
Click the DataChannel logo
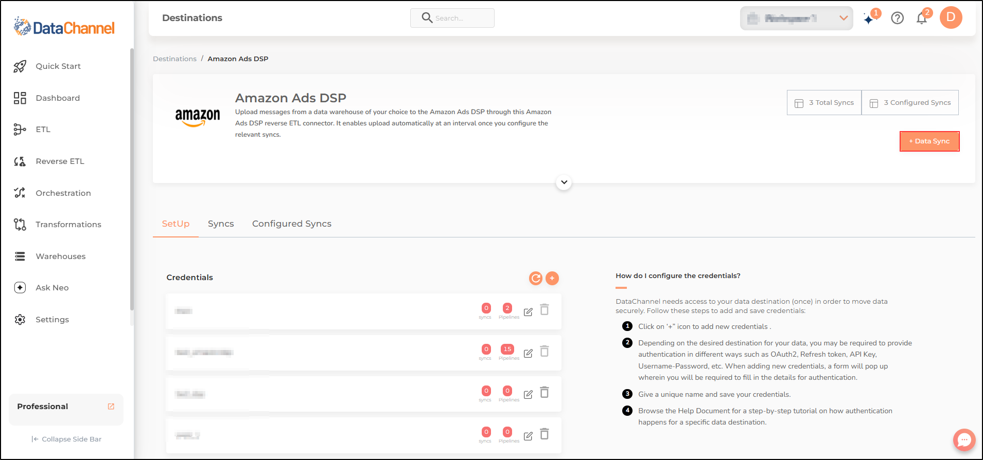point(64,27)
